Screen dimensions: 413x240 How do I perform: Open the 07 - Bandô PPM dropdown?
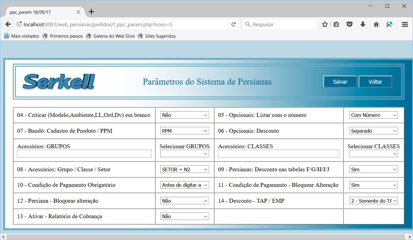pyautogui.click(x=185, y=131)
